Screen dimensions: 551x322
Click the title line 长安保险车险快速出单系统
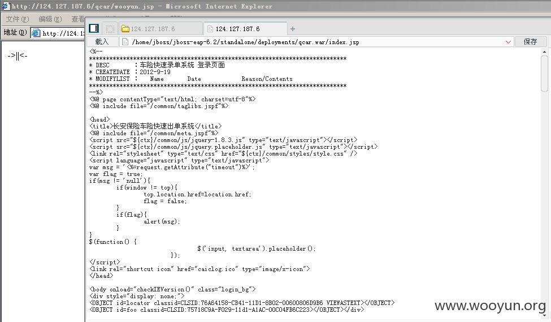coord(155,126)
